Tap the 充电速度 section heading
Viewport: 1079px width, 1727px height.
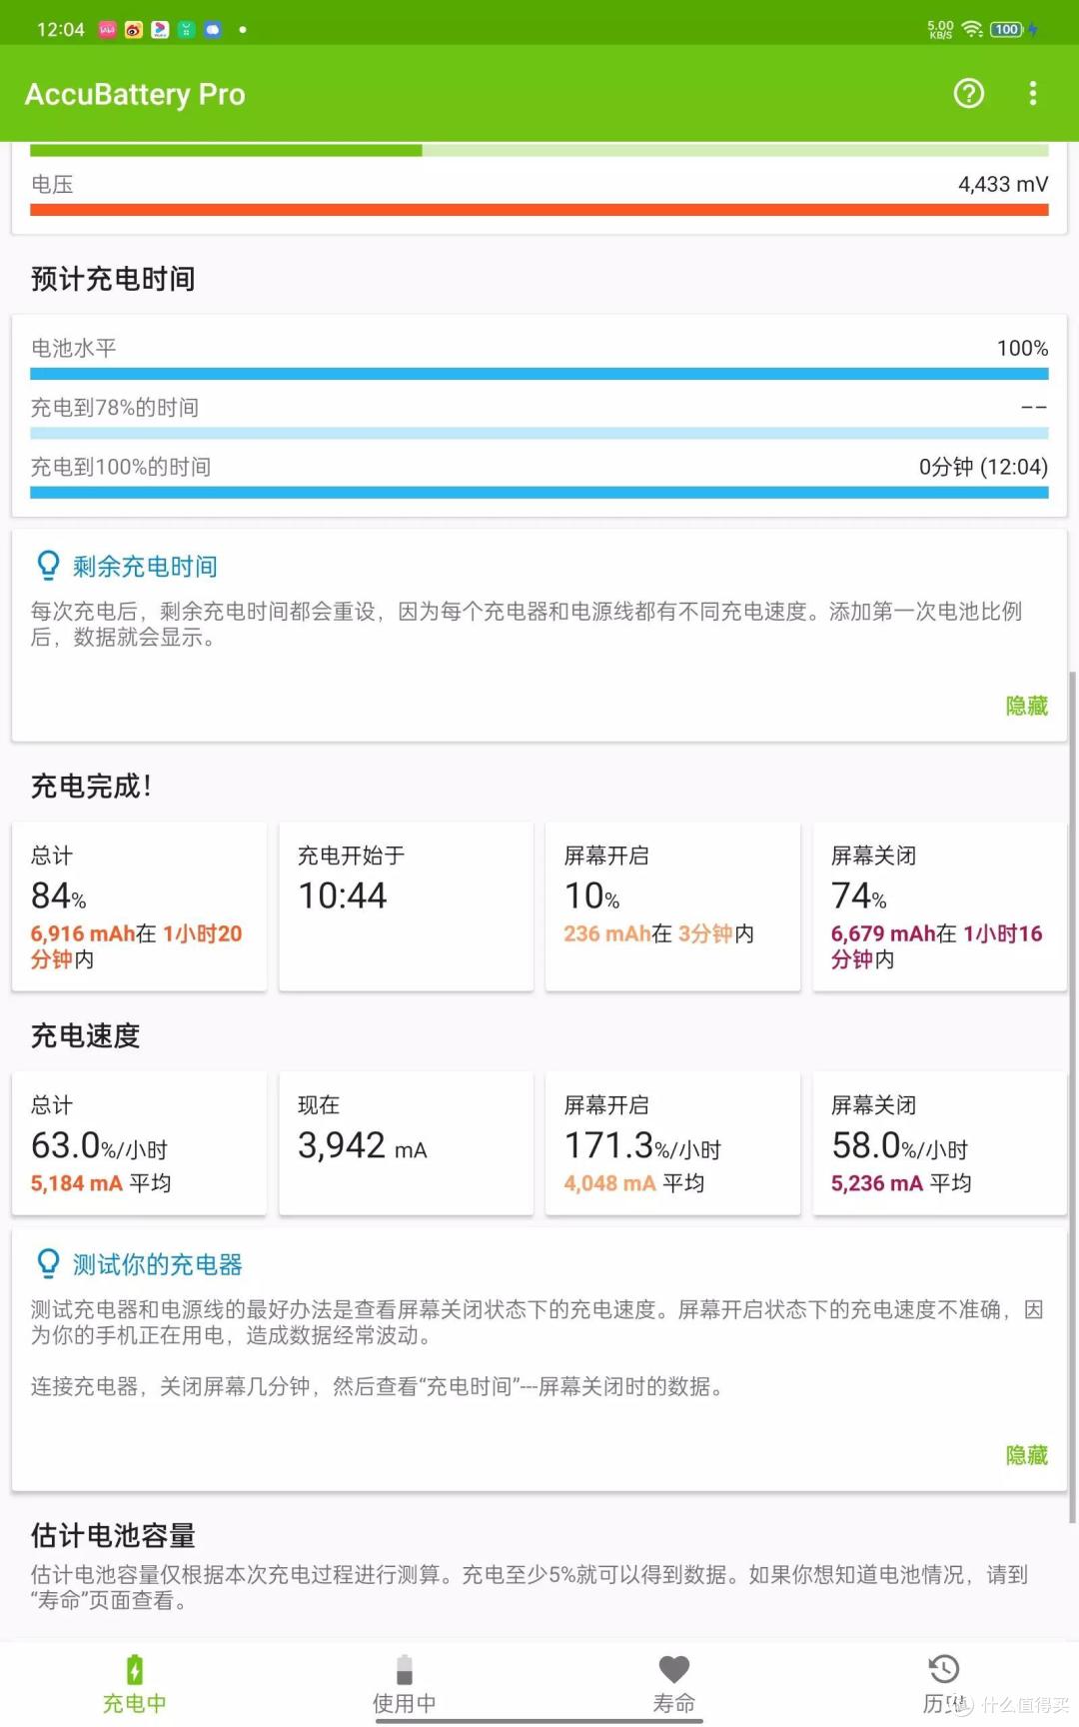(85, 1036)
